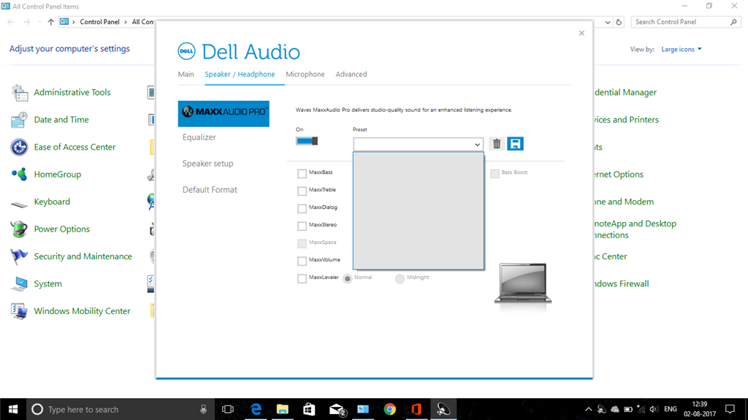This screenshot has width=748, height=420.
Task: Open Task View from taskbar
Action: tap(228, 409)
